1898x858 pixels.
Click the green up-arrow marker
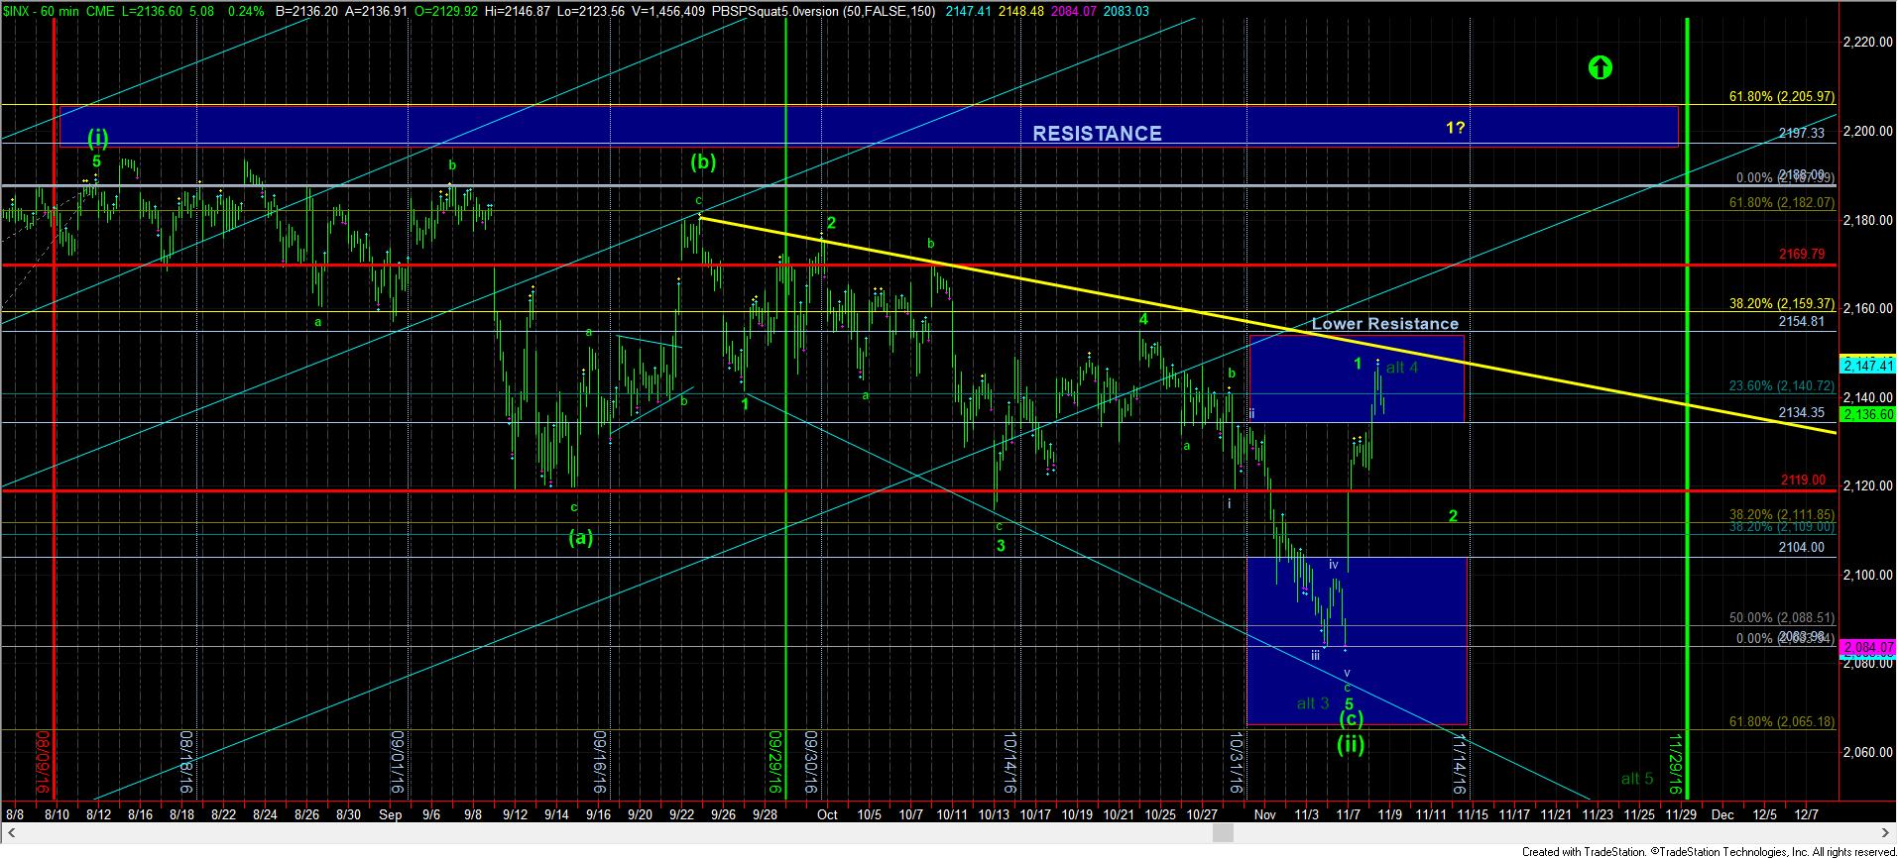(x=1600, y=67)
